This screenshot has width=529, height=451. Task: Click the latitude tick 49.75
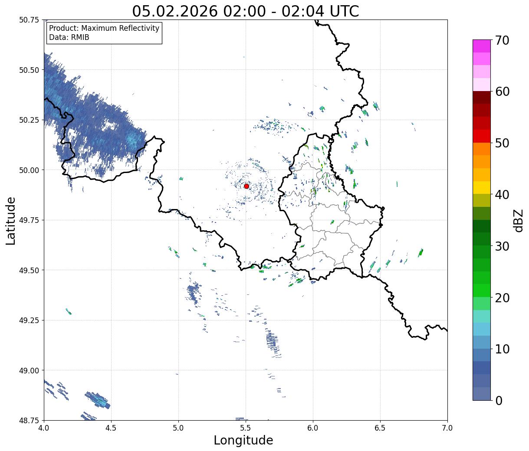[x=29, y=220]
